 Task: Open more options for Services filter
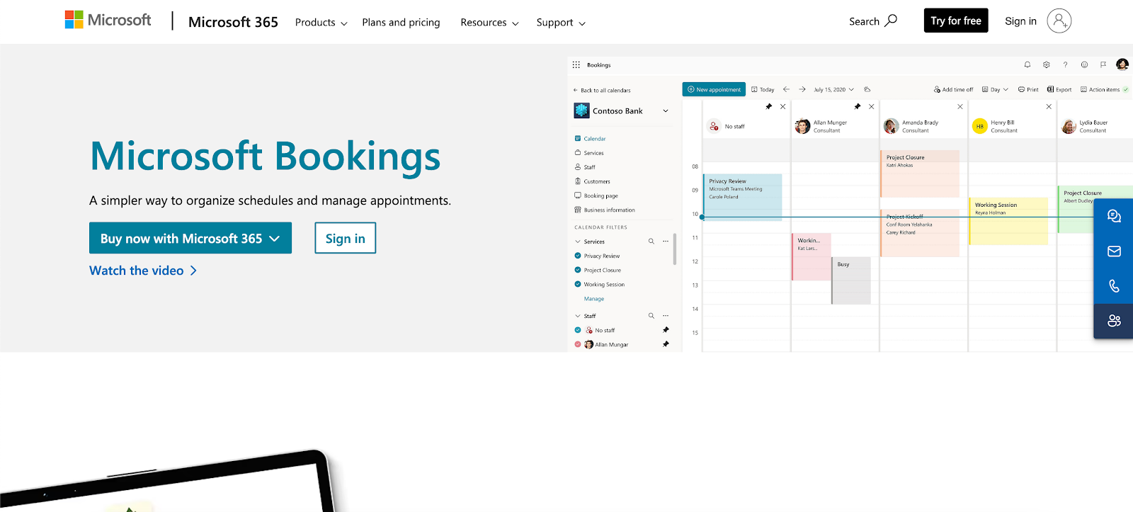[x=666, y=241]
